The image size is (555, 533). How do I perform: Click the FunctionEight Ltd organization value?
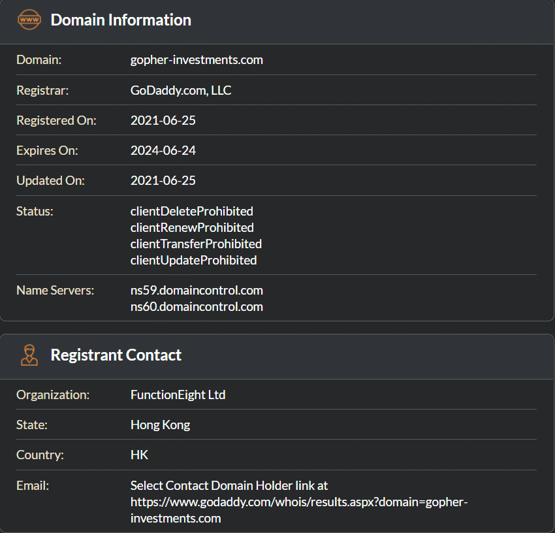click(x=178, y=395)
